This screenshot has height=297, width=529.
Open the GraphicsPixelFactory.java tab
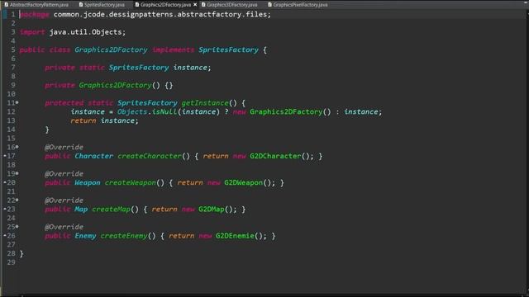point(300,5)
